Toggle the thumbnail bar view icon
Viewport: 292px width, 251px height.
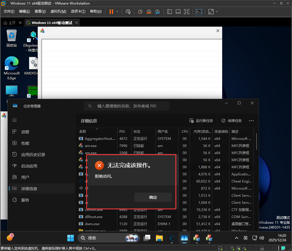click(x=178, y=12)
